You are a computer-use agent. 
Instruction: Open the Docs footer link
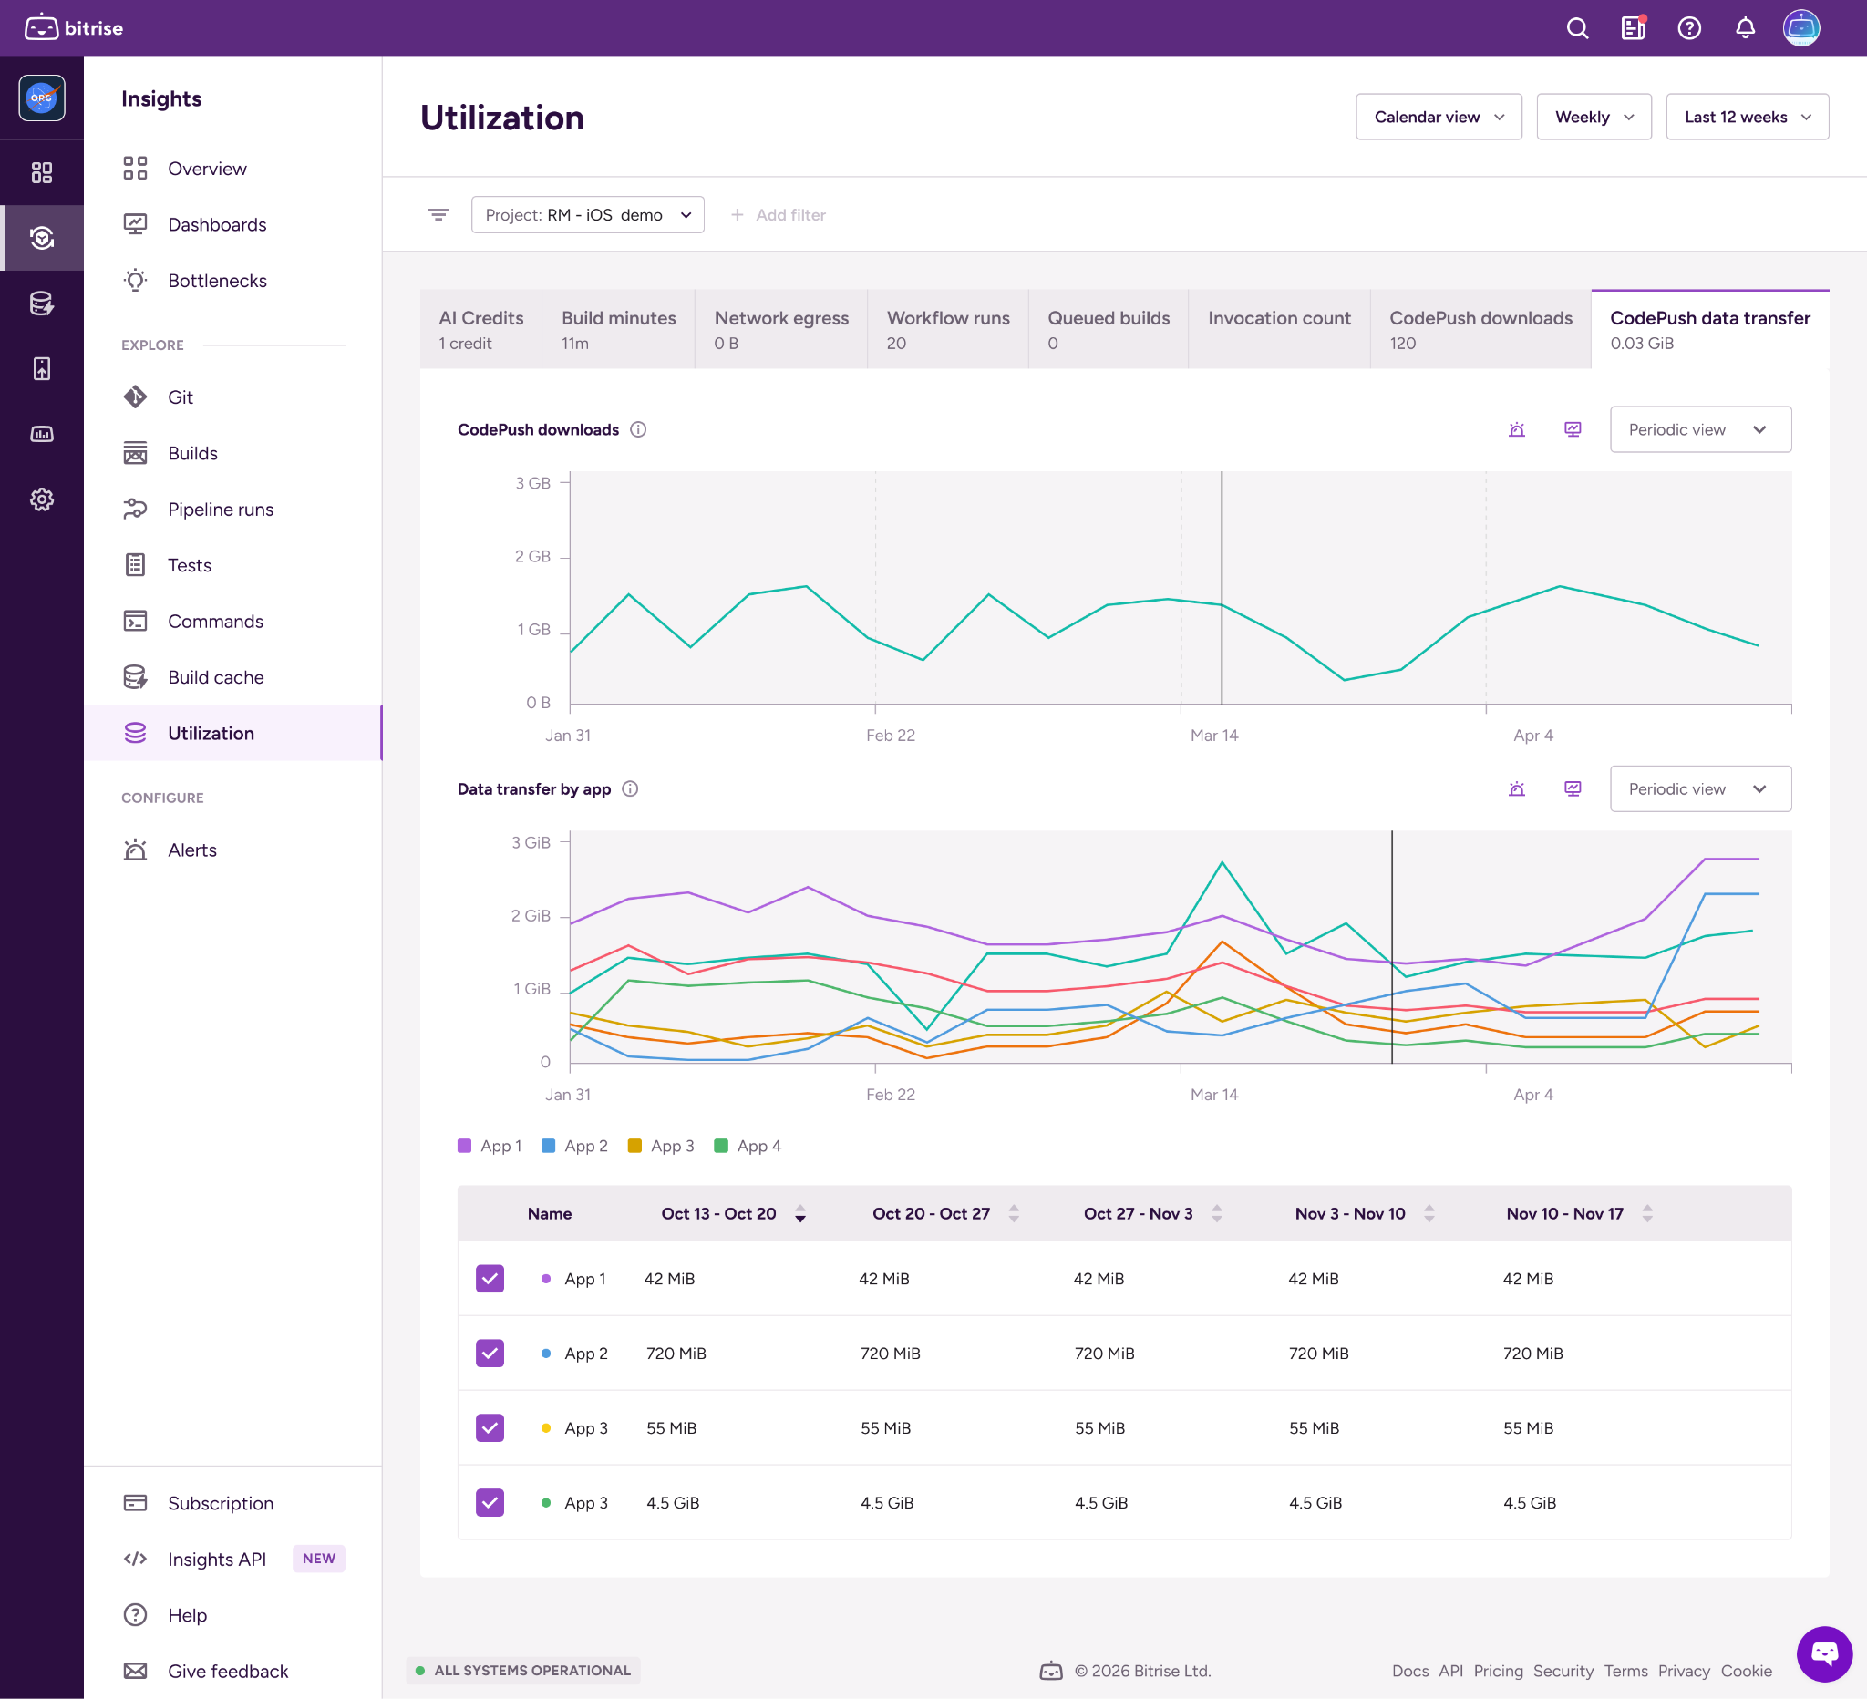click(1409, 1672)
